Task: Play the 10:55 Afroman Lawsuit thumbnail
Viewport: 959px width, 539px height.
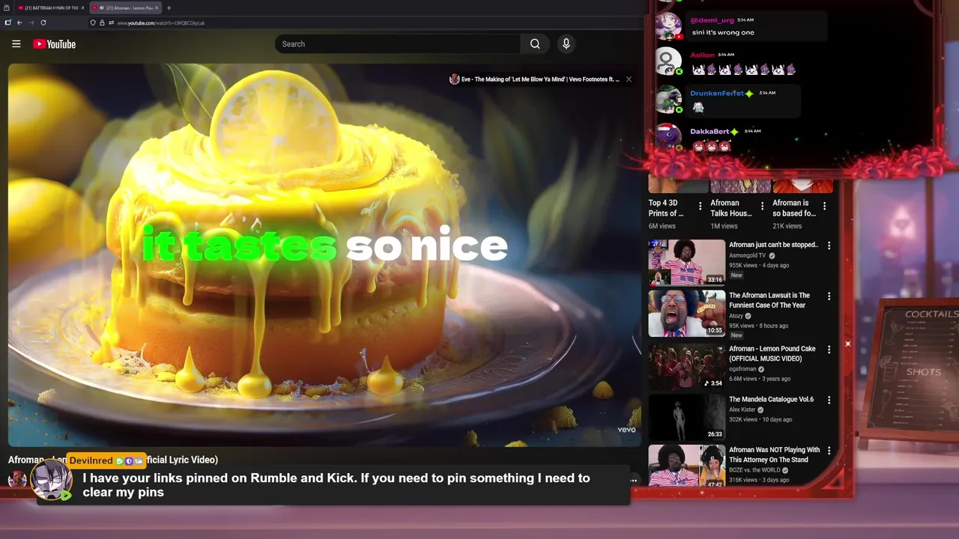Action: (686, 313)
